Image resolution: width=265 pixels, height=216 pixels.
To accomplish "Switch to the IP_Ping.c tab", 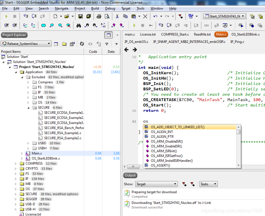I will (237, 42).
